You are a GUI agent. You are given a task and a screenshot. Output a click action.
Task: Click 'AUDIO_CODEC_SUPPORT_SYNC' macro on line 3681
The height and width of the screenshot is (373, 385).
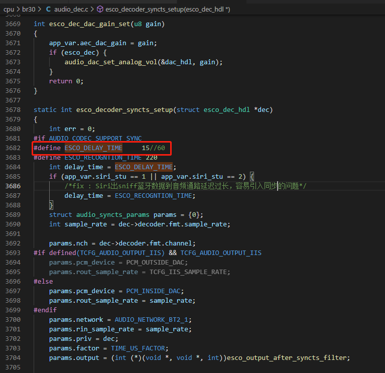(x=95, y=139)
